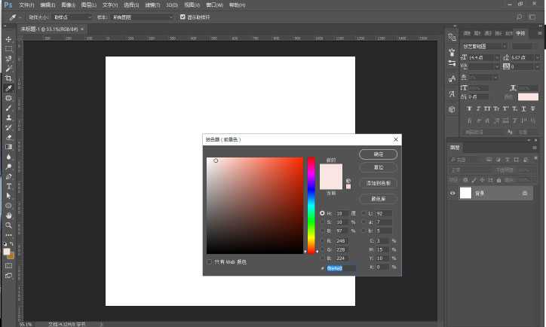This screenshot has height=327, width=546.
Task: Select the S saturation radio button
Action: [x=323, y=222]
